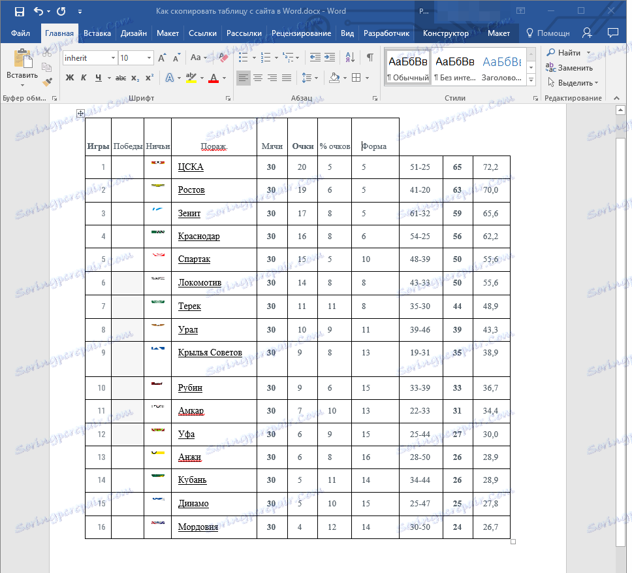Open Paragraph dialog launcher
This screenshot has height=573, width=632.
(375, 98)
